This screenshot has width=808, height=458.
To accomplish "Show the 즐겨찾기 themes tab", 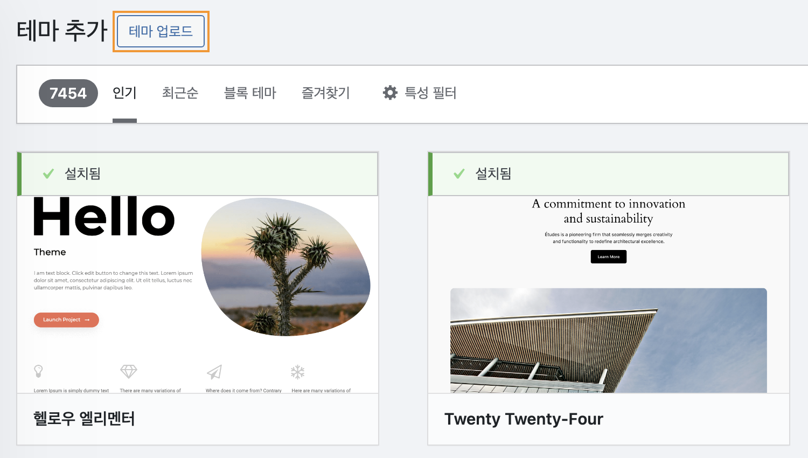I will [x=326, y=93].
